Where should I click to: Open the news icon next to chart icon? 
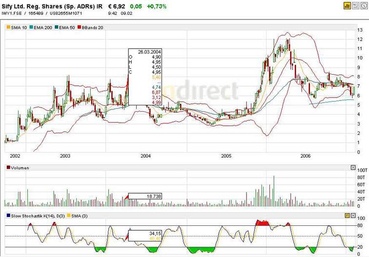355,6
